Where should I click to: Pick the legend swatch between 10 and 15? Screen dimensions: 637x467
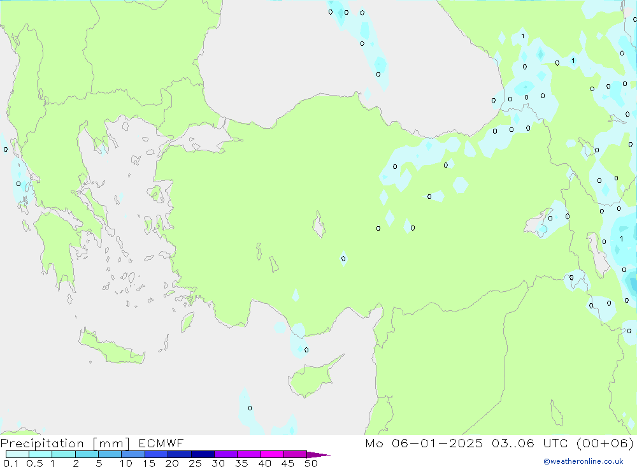coord(133,454)
